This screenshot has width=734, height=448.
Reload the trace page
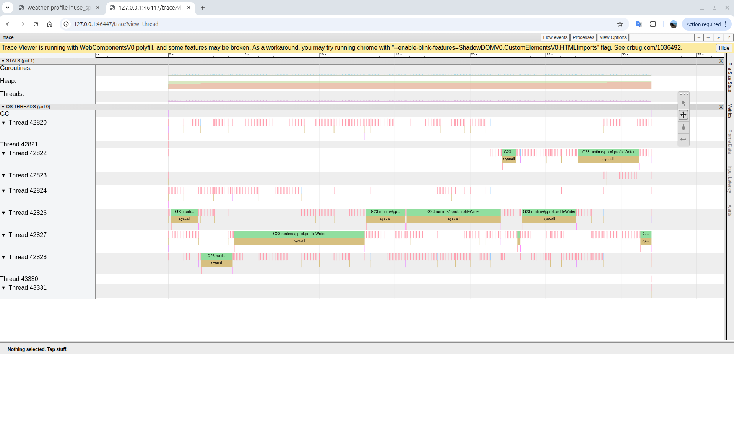pyautogui.click(x=36, y=24)
